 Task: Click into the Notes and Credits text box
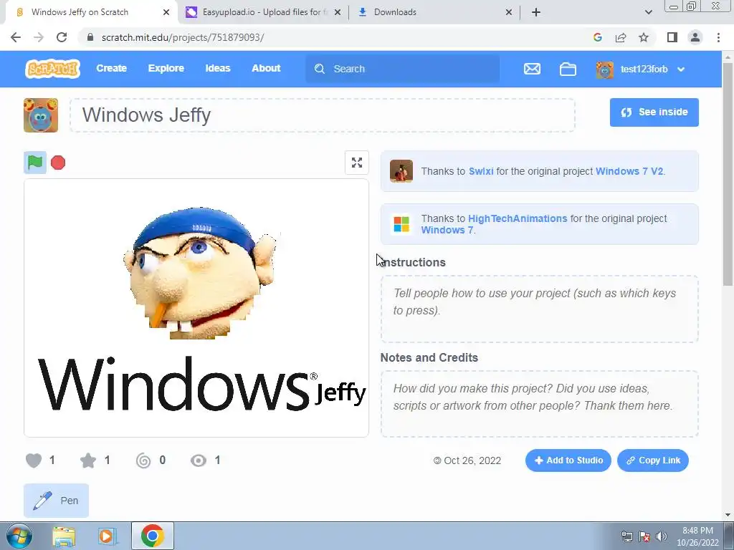[539, 404]
